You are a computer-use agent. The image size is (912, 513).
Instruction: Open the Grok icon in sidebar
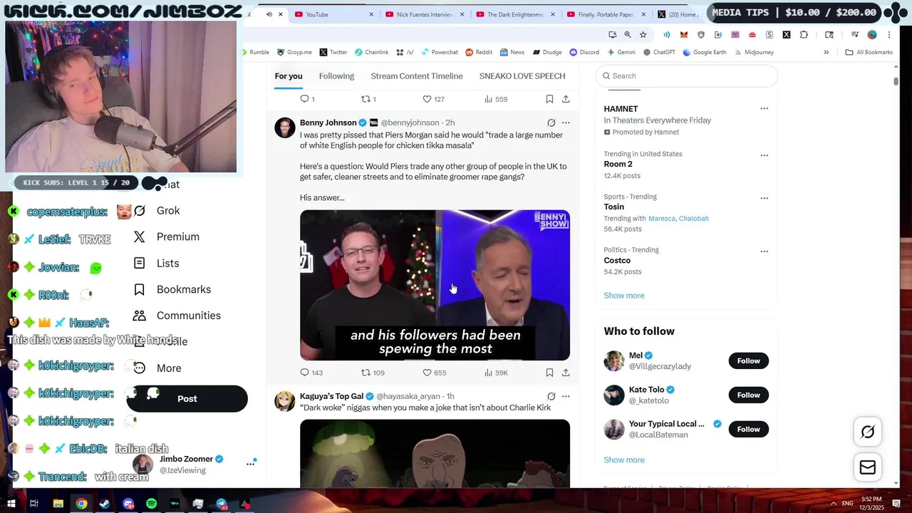140,210
